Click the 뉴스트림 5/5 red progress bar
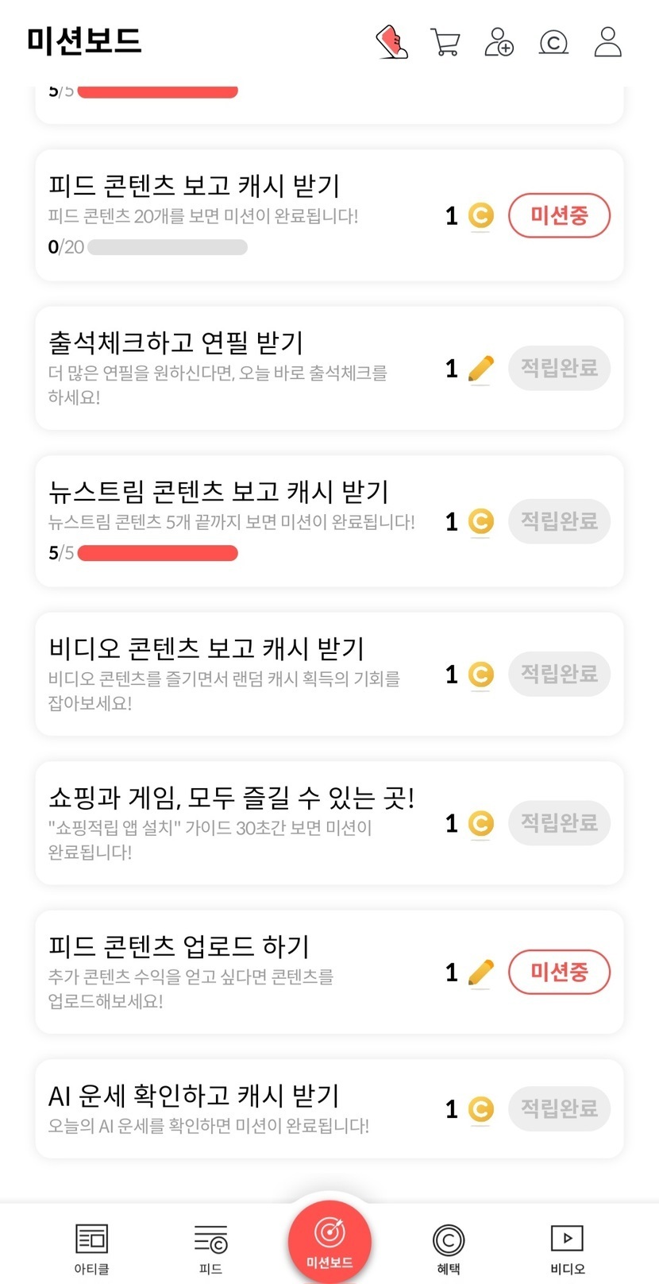This screenshot has height=1284, width=659. pyautogui.click(x=158, y=553)
